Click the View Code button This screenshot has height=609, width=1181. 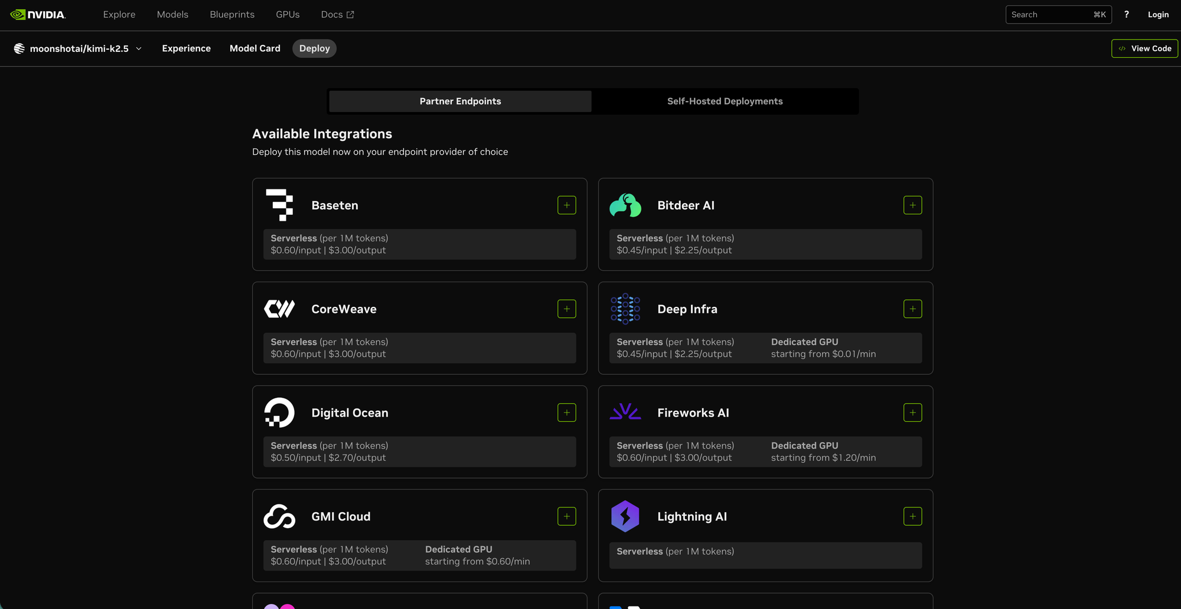pos(1144,48)
